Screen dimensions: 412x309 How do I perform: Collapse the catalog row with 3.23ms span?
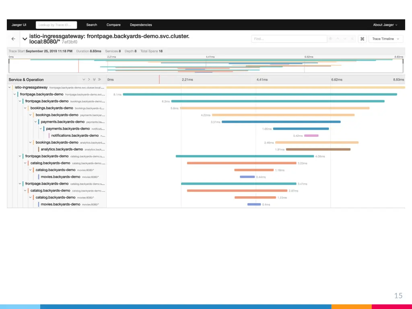25,163
